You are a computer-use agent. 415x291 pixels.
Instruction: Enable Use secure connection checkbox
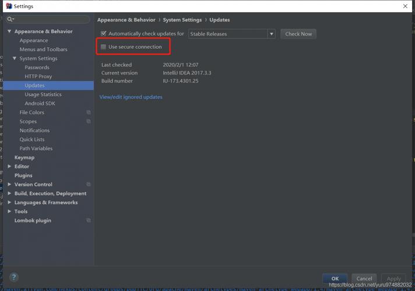pyautogui.click(x=103, y=47)
